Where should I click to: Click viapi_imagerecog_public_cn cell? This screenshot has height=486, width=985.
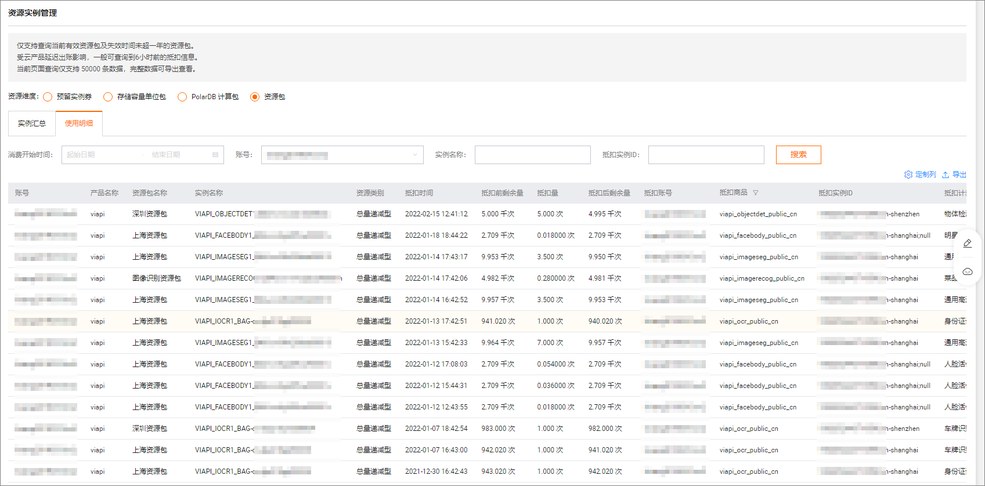coord(762,278)
